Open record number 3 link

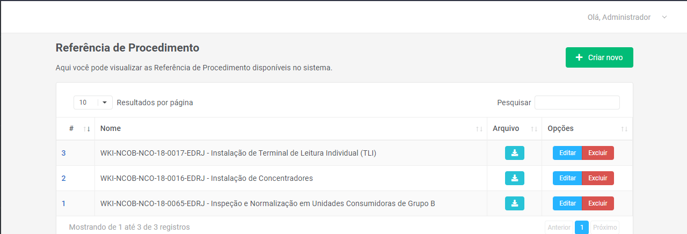(x=63, y=153)
